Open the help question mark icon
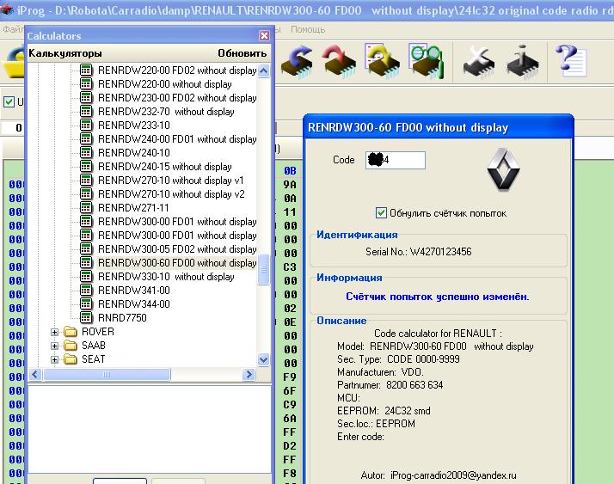Screen dimensions: 614x484 pyautogui.click(x=570, y=61)
